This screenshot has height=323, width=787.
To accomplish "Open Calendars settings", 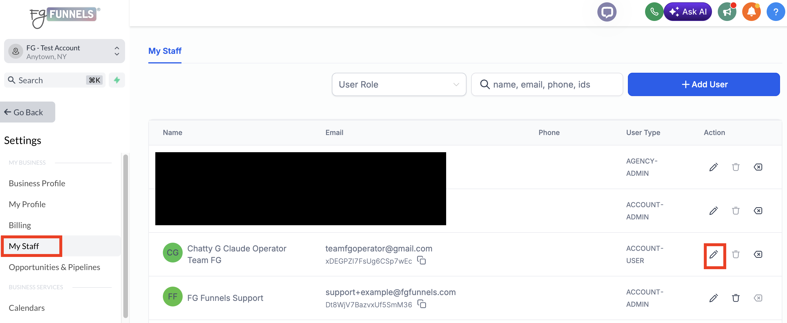I will 26,308.
